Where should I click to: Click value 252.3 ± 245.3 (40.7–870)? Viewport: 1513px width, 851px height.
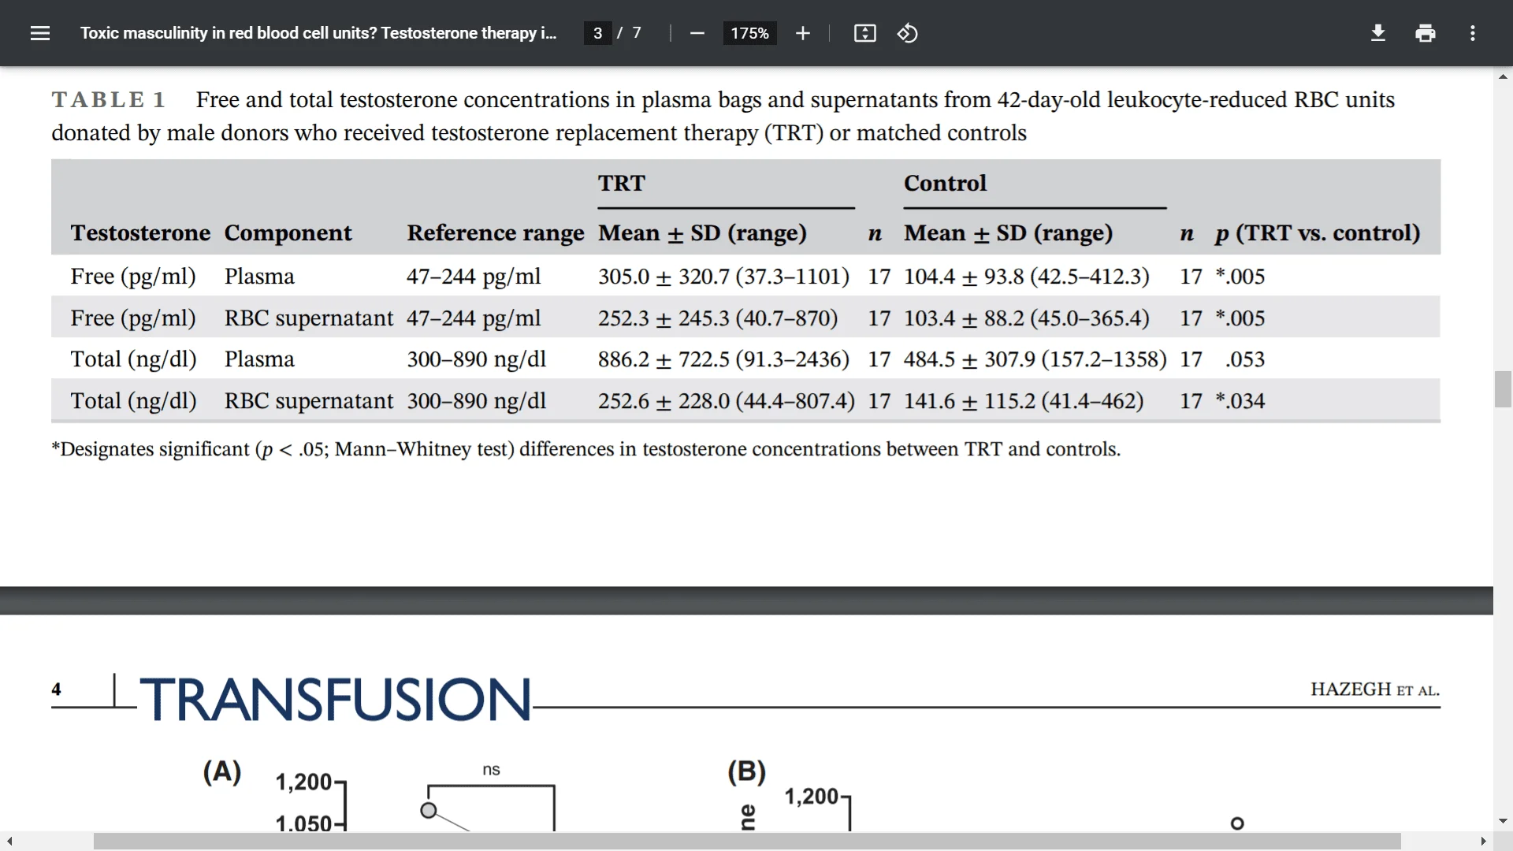coord(718,318)
